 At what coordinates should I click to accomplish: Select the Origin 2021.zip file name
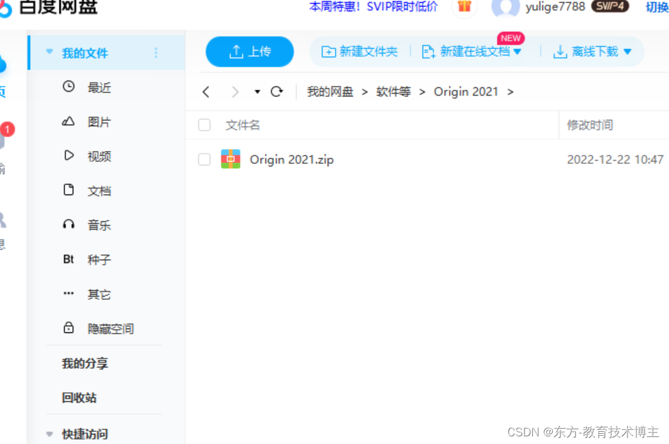tap(292, 159)
